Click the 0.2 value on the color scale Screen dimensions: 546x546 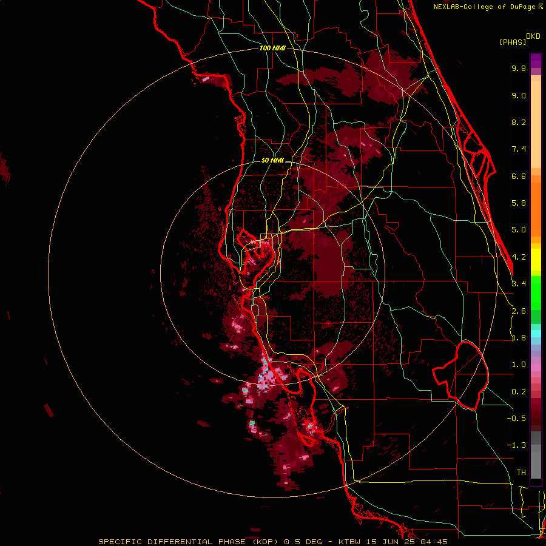click(x=519, y=392)
